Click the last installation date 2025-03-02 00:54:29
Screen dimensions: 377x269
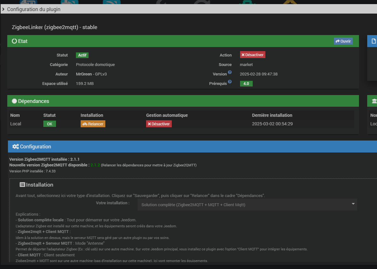[272, 124]
